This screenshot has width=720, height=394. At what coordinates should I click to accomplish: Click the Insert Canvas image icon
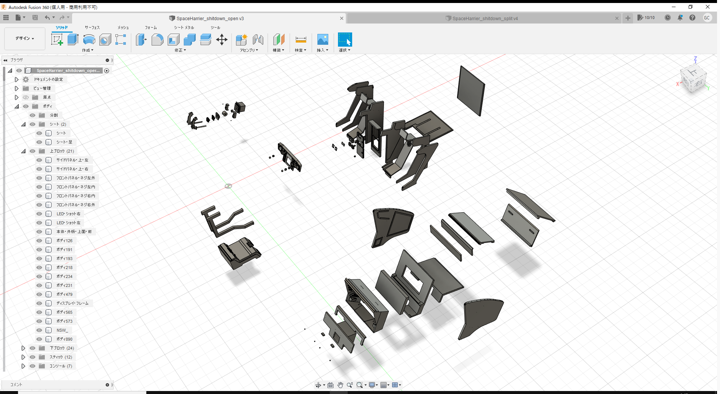point(322,40)
